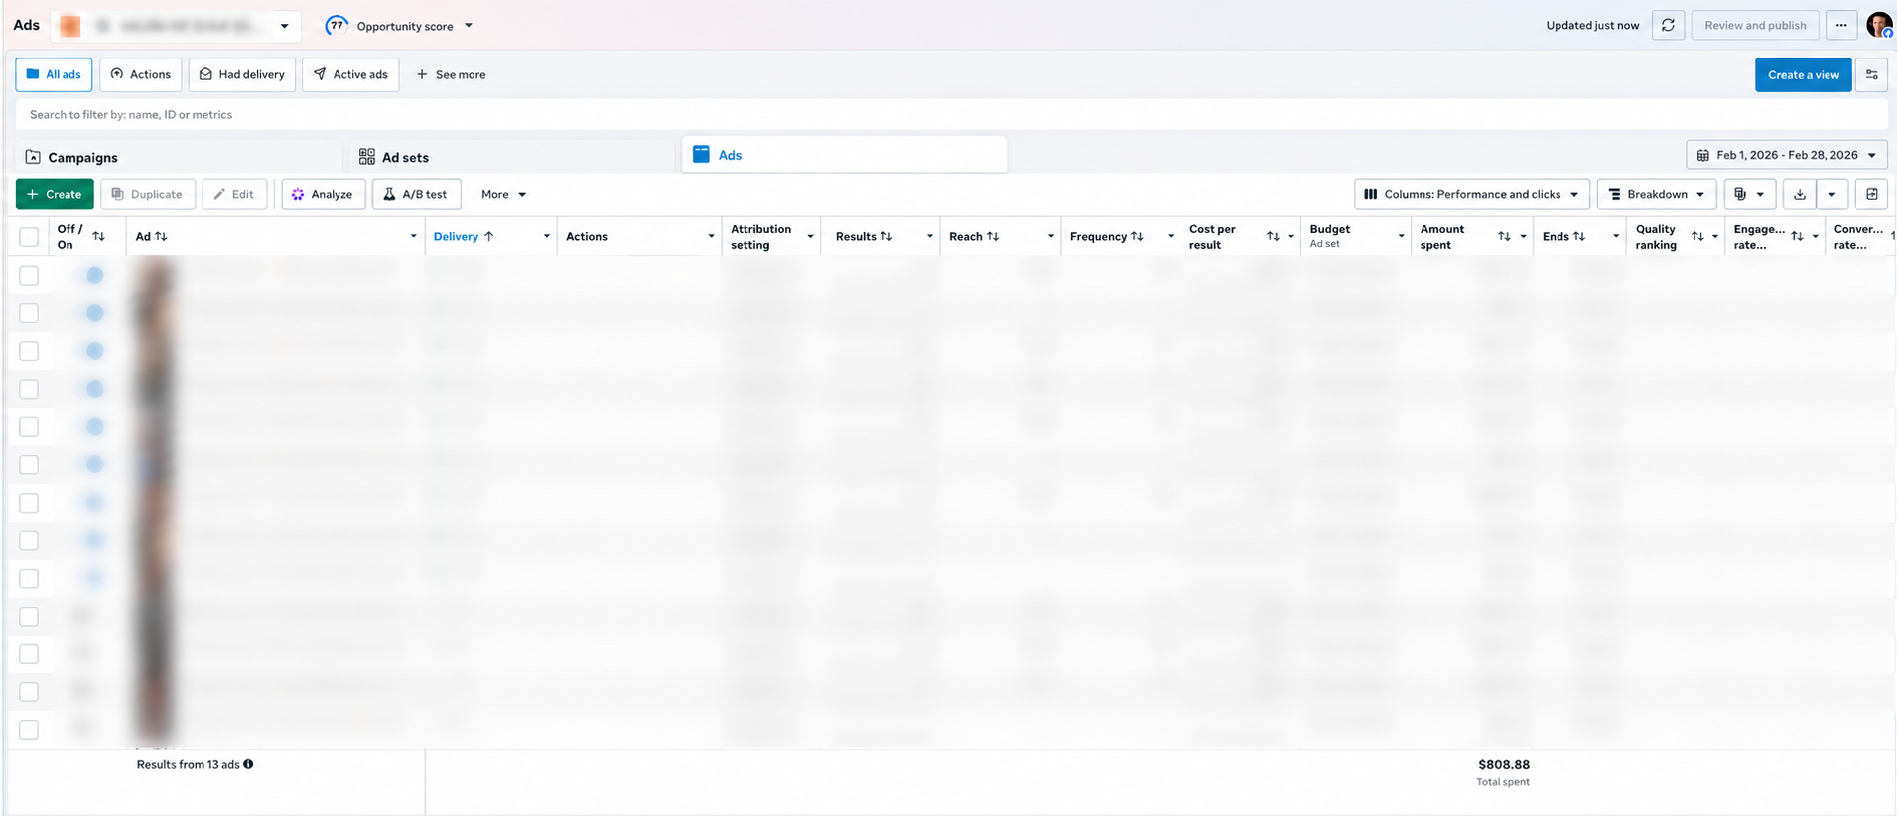The image size is (1897, 816).
Task: Open the three-dot more options menu
Action: click(x=1841, y=26)
